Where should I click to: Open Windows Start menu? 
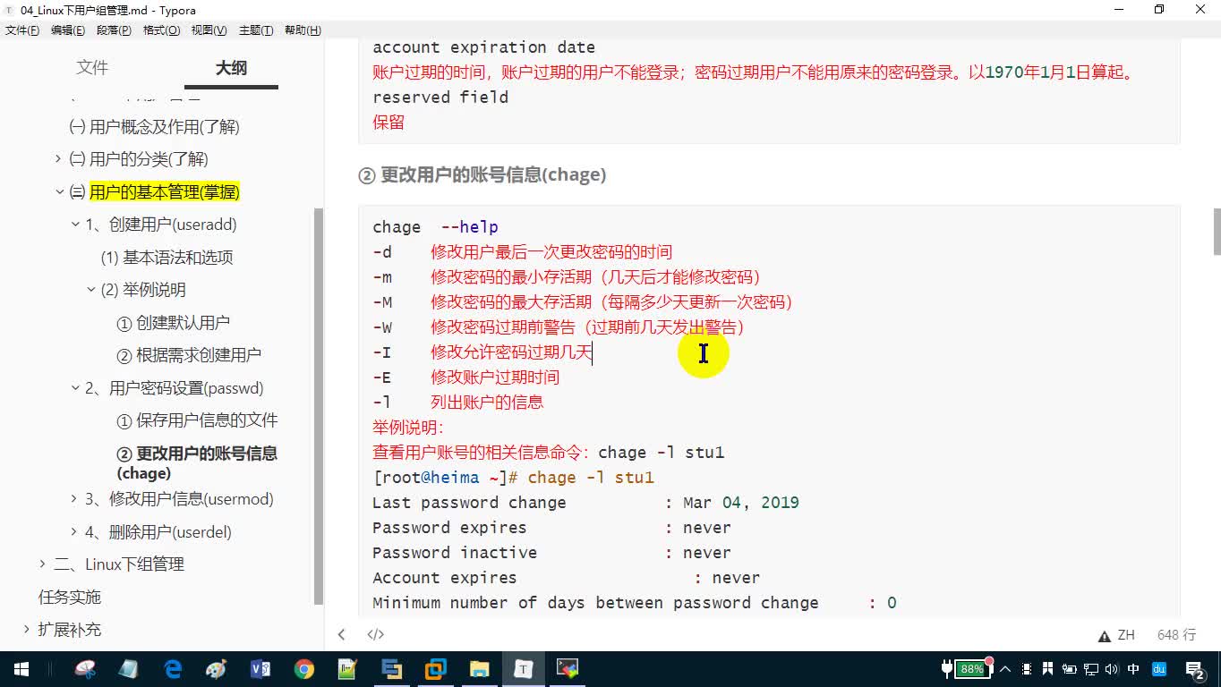21,668
